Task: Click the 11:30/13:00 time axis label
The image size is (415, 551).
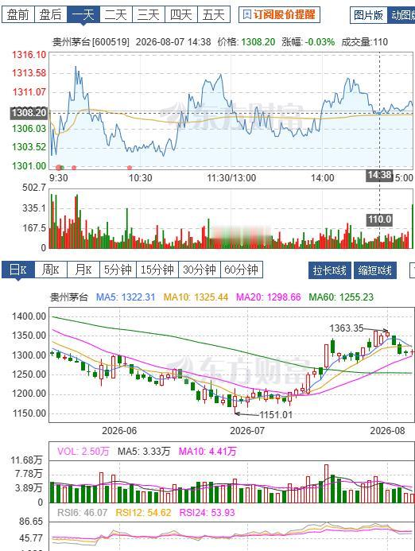Action: pos(231,178)
